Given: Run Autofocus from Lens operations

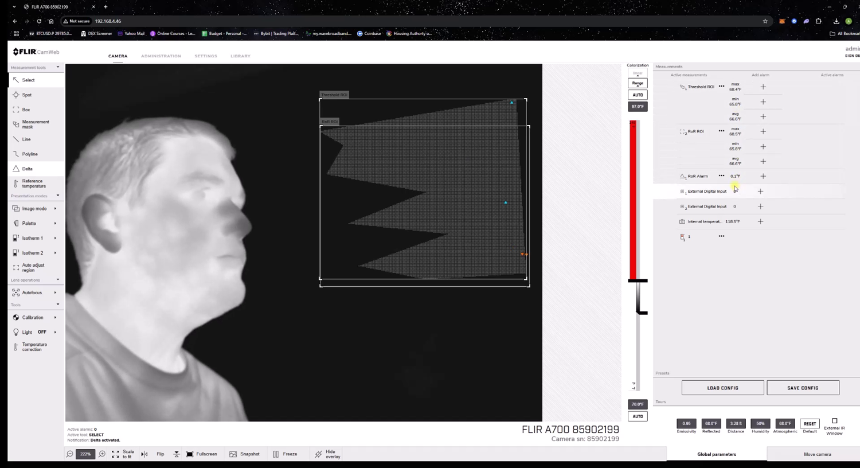Looking at the screenshot, I should click(32, 292).
